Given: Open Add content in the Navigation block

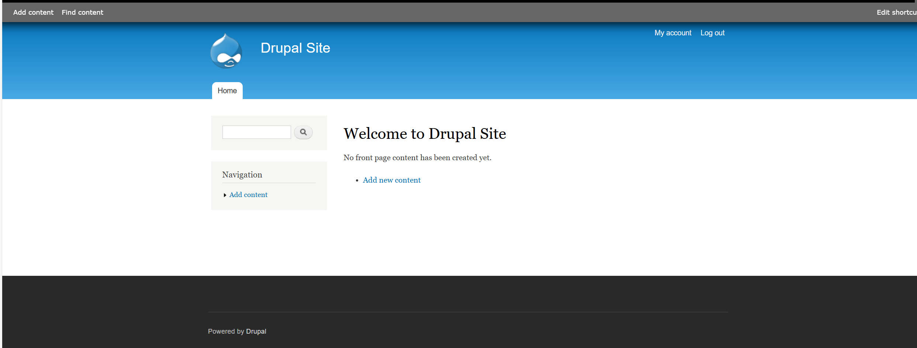Looking at the screenshot, I should click(248, 195).
